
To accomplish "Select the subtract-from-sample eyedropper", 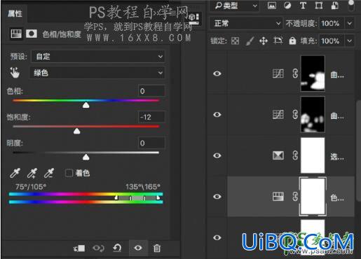I will point(49,173).
